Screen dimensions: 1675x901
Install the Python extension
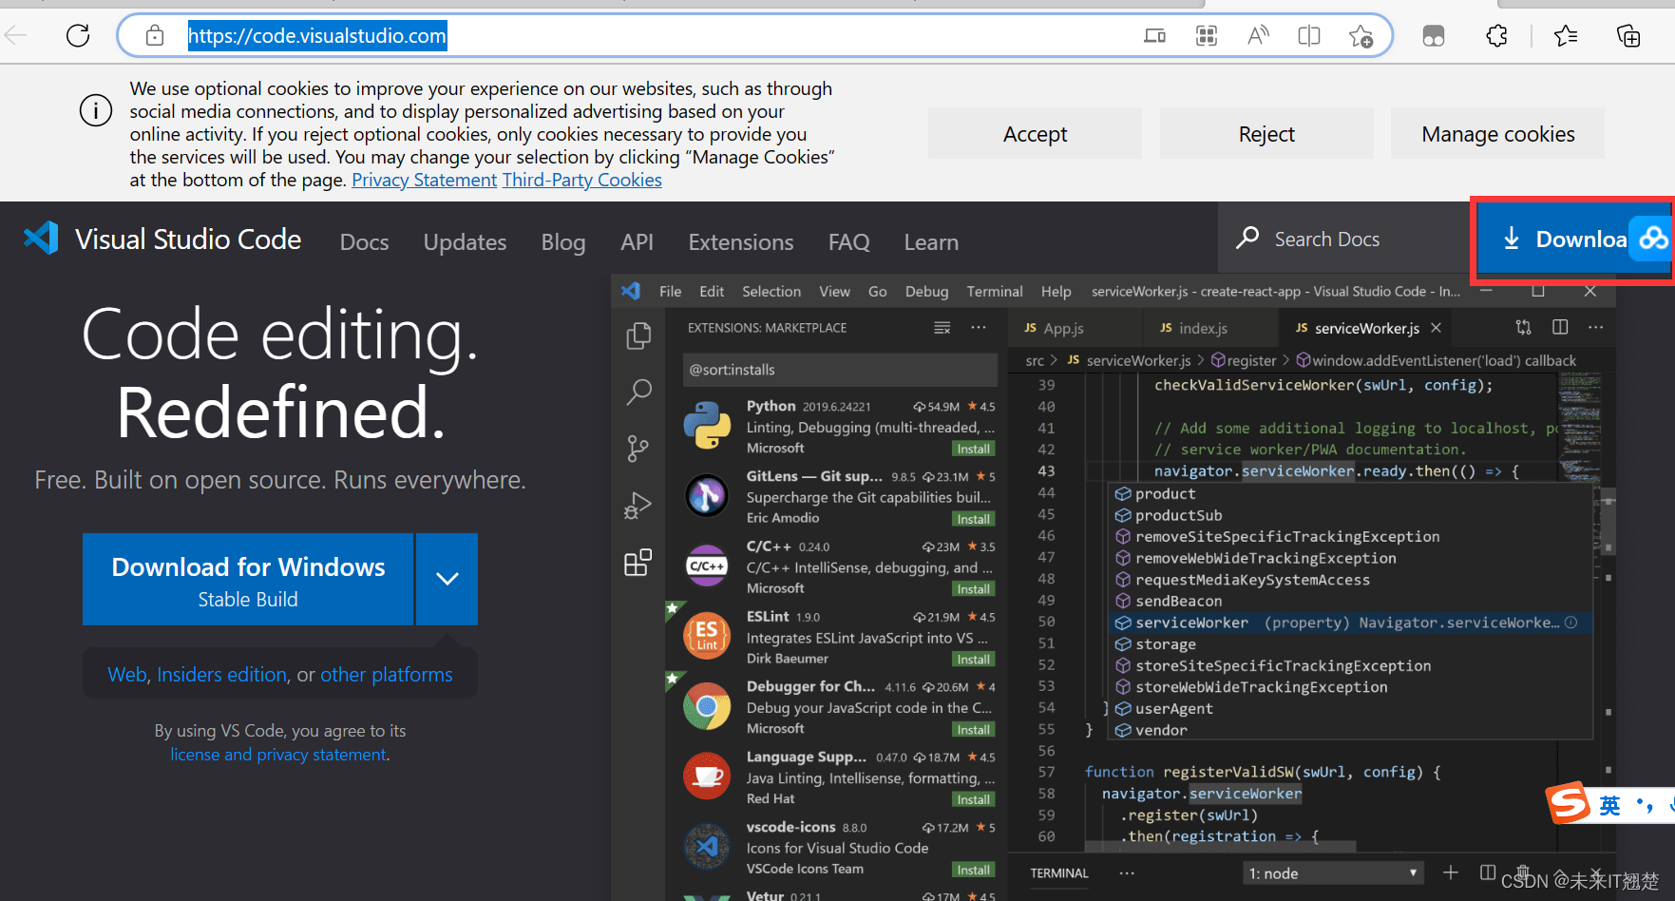tap(974, 449)
